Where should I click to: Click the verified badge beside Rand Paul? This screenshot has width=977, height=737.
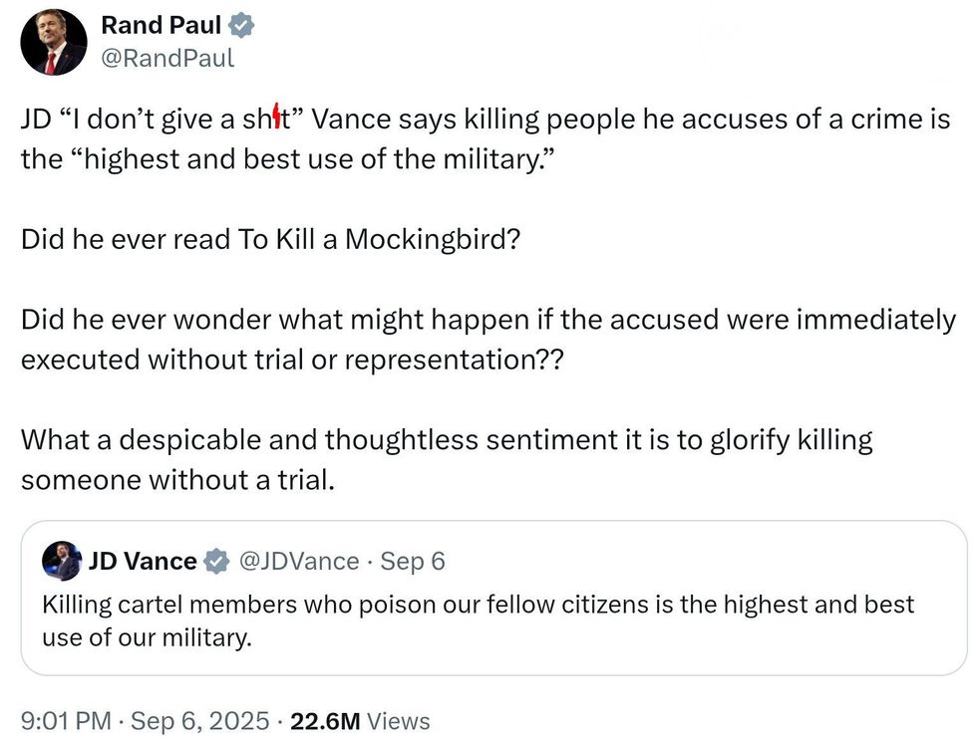(242, 26)
